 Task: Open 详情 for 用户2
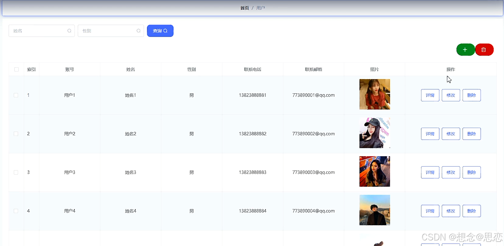[430, 134]
